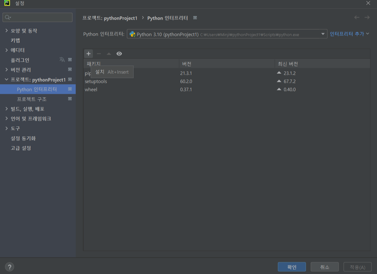Click the 취소 button
The width and height of the screenshot is (377, 274).
coord(325,267)
